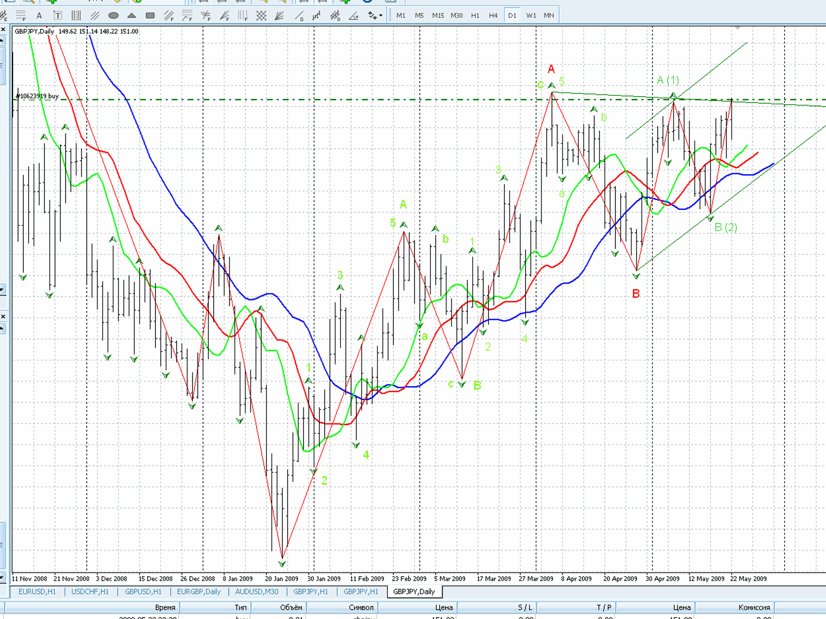Open the EURGBP,Daily chart tab
Screen dimensions: 826x619
[x=199, y=592]
